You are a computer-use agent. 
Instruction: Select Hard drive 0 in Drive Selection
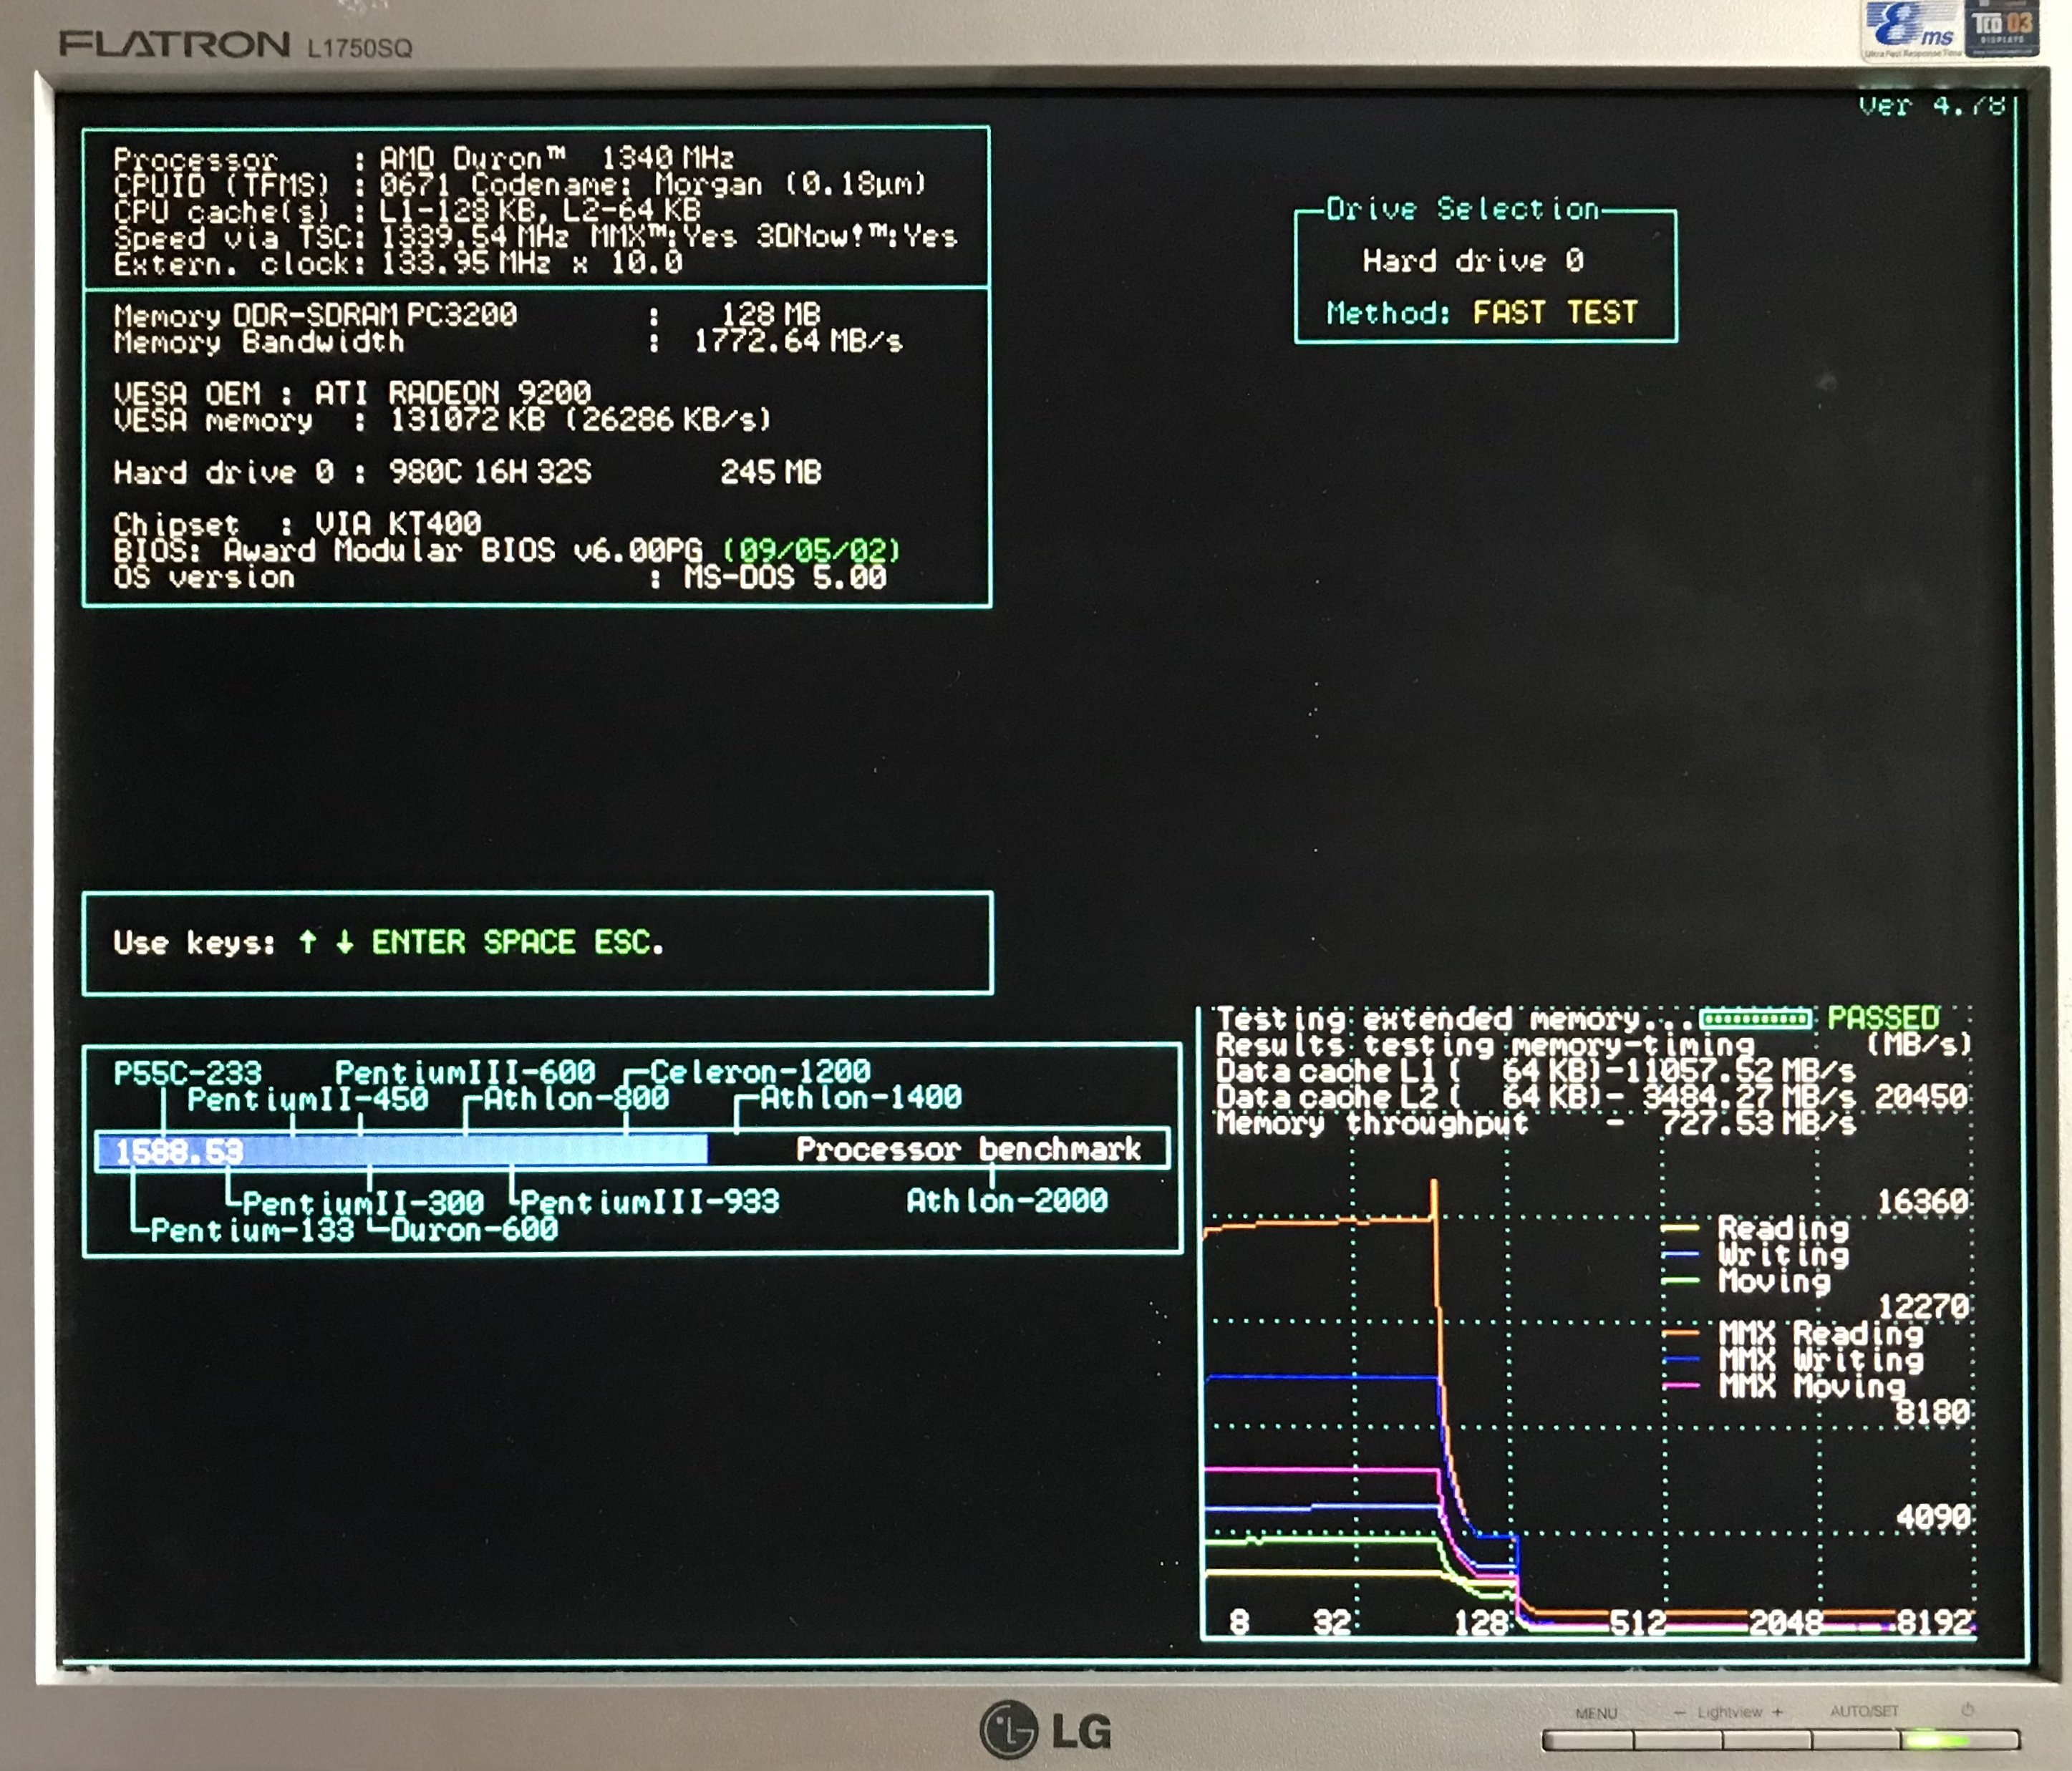pos(1473,261)
